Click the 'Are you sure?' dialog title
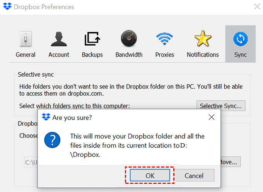263x192 pixels. (72, 117)
